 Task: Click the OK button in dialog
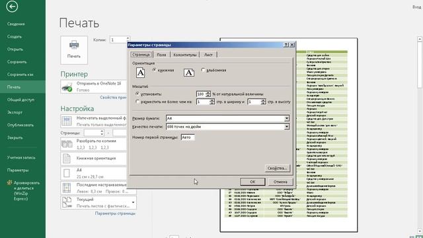pyautogui.click(x=252, y=182)
